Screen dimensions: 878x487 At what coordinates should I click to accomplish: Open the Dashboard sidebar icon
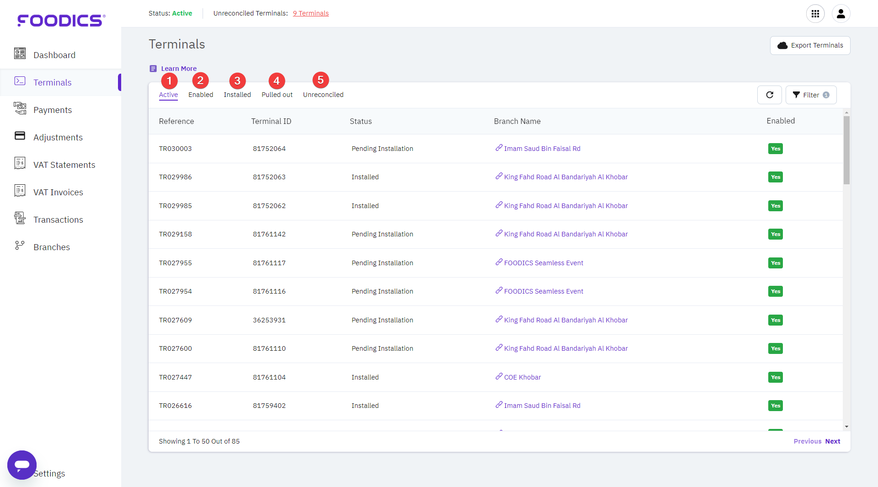[20, 54]
